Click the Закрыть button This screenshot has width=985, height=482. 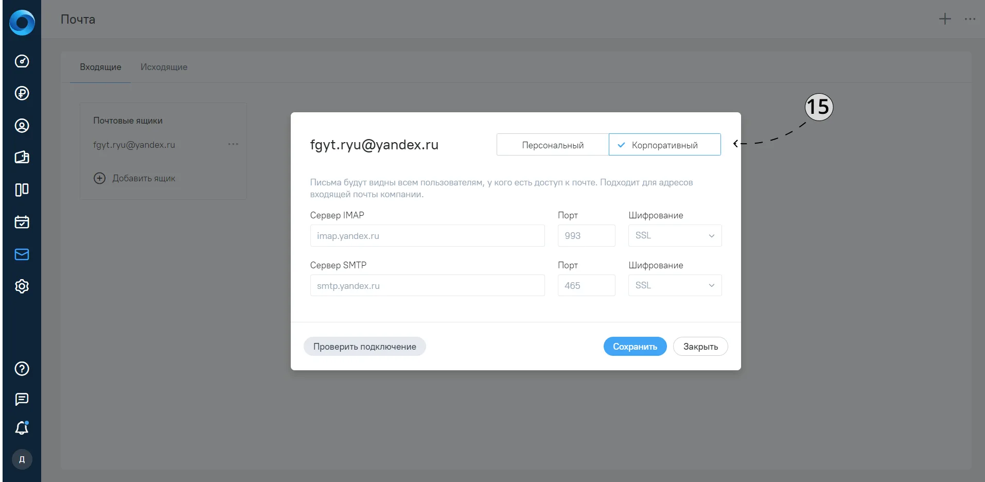[x=700, y=347]
